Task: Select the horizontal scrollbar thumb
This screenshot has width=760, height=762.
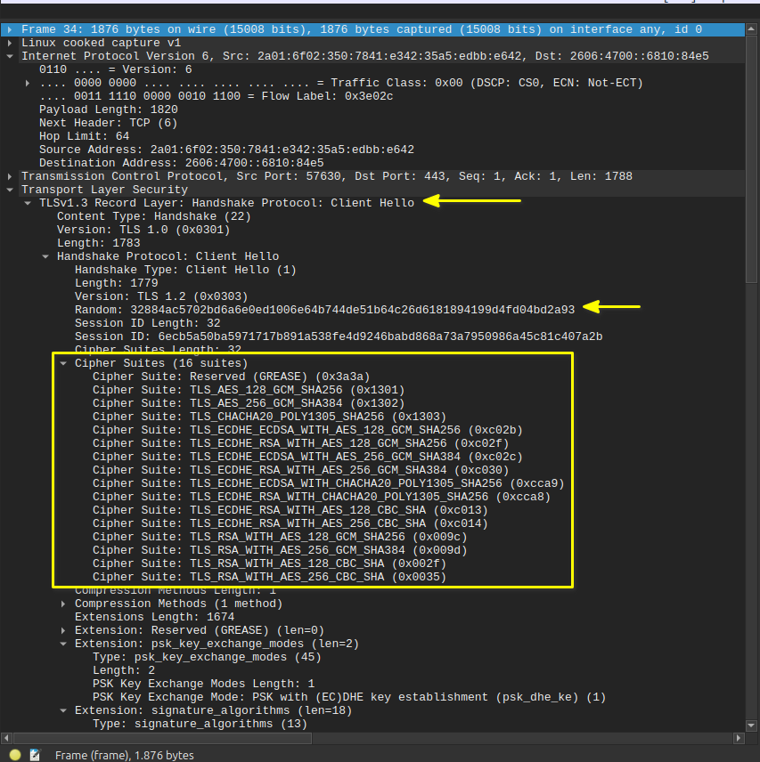Action: coord(162,738)
